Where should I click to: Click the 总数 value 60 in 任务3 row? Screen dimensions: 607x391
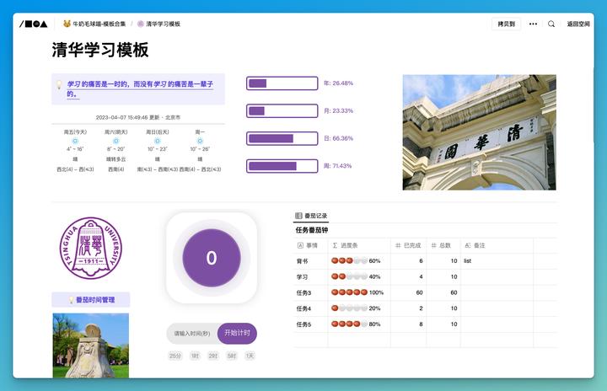(454, 292)
